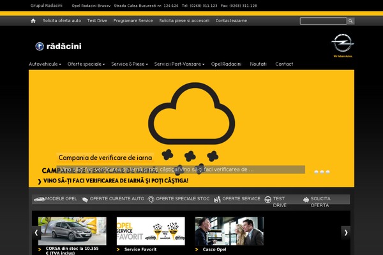Click Contacteaza-ne link

point(231,21)
